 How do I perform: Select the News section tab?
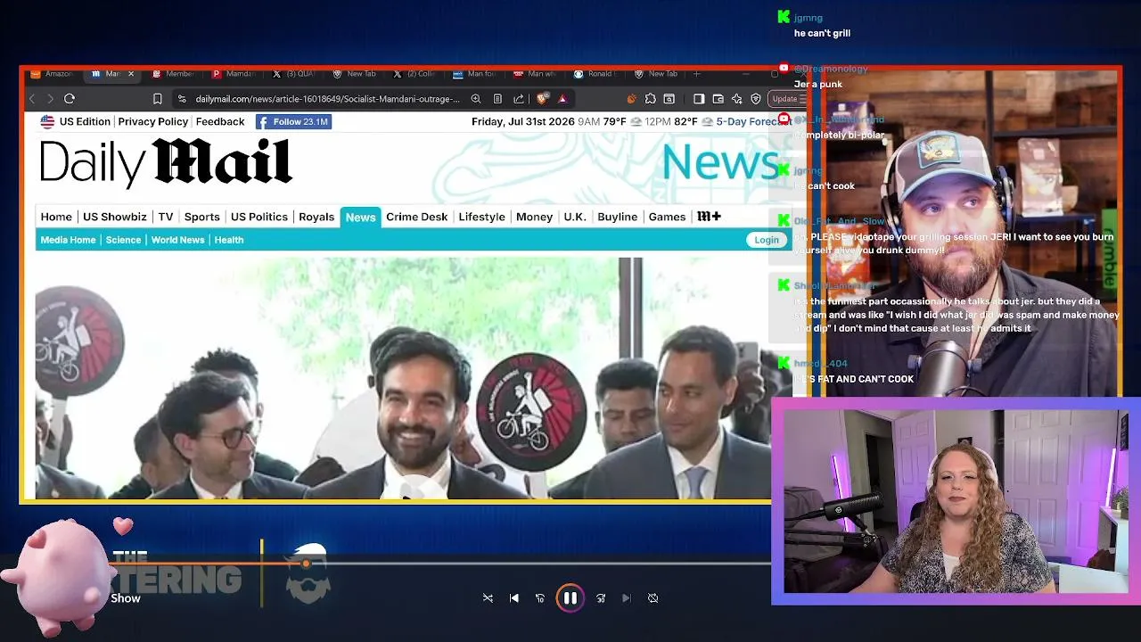click(x=360, y=217)
